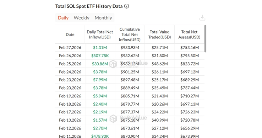The height and width of the screenshot is (138, 262).
Task: Click the Cumulative Total Net Inflow header
Action: pos(130,34)
